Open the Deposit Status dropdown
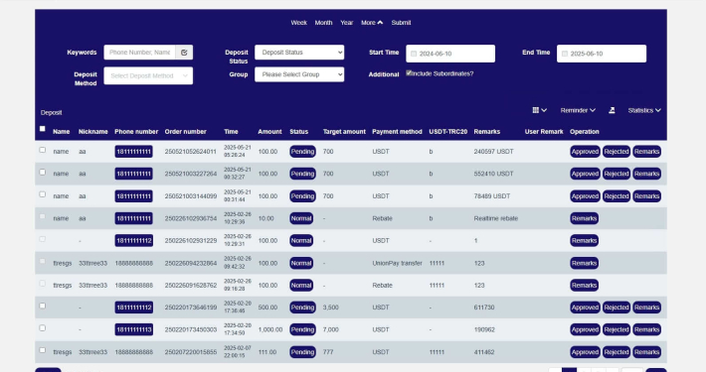 [299, 53]
